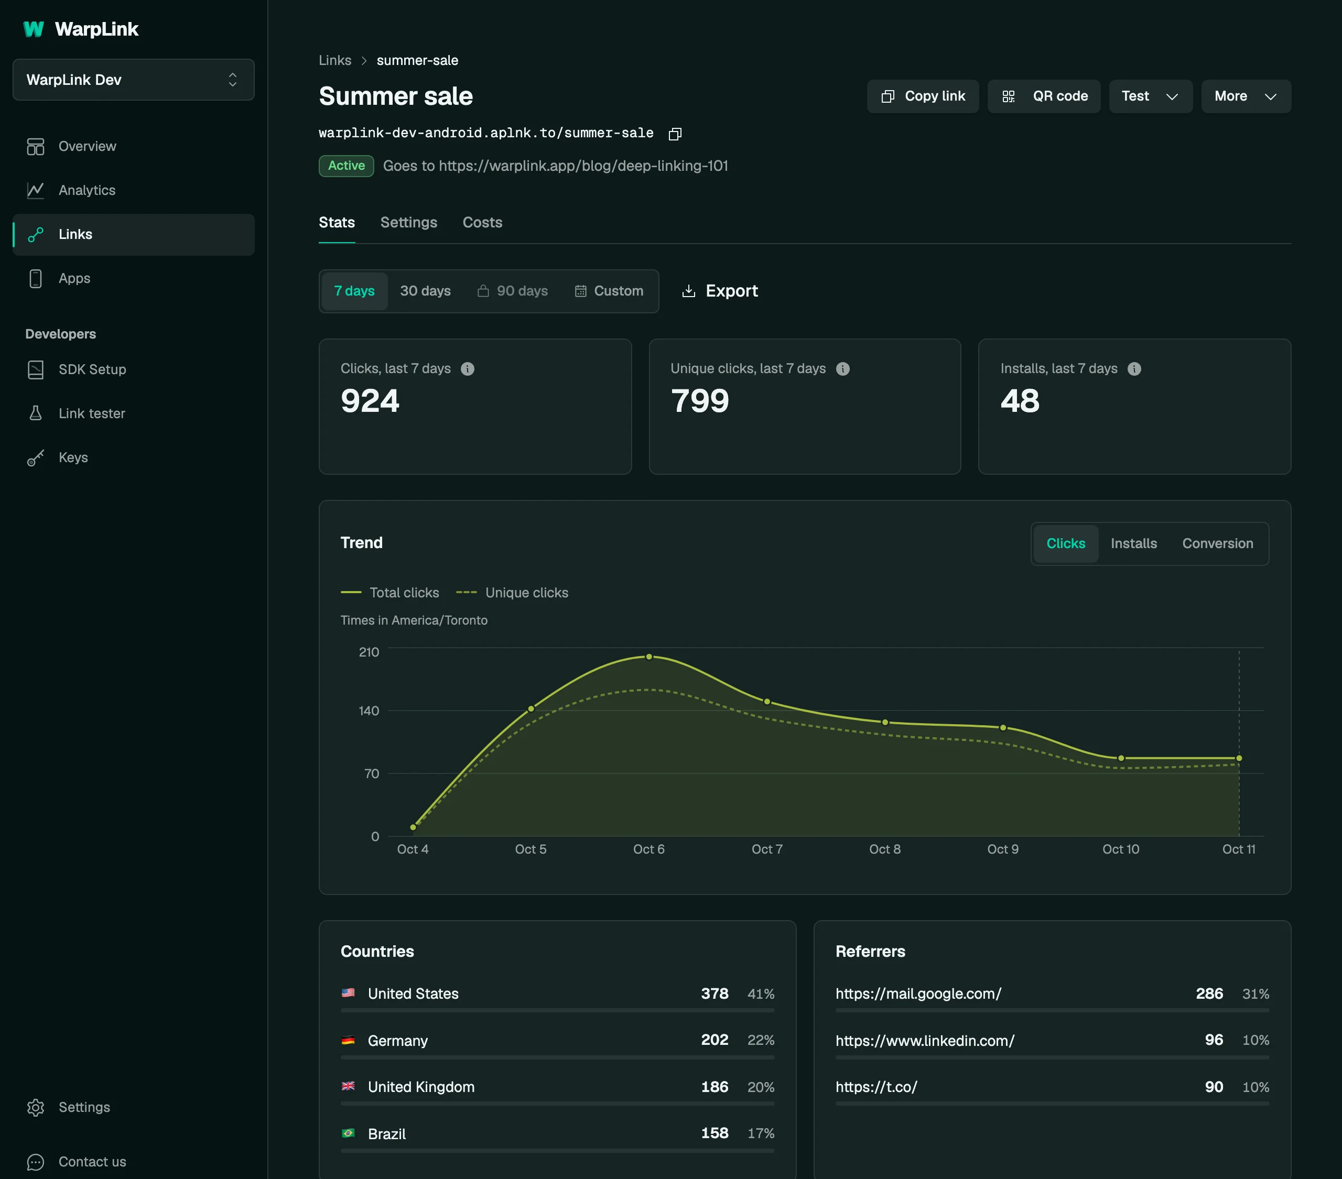The image size is (1342, 1179).
Task: Click the info icon beside Clicks, last 7 days
Action: click(468, 369)
